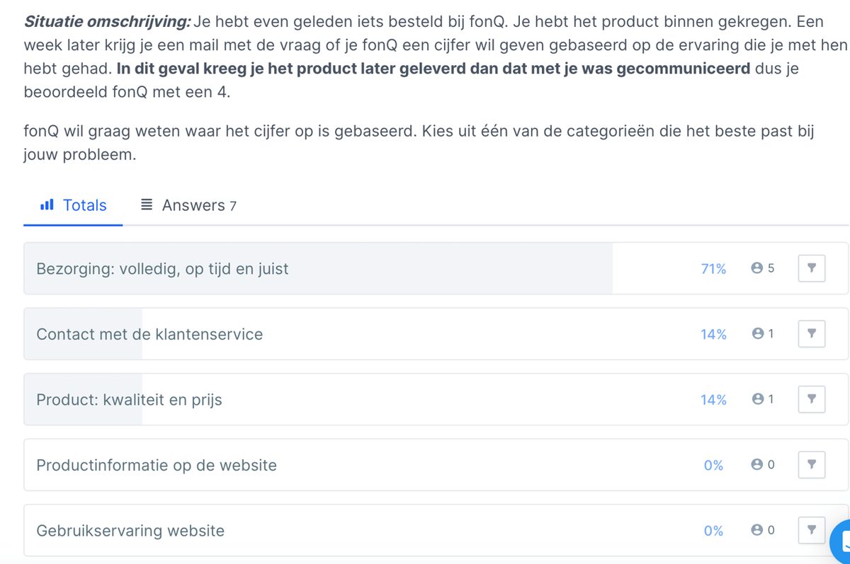This screenshot has height=564, width=850.
Task: Click the filter icon for Bezorging row
Action: point(812,268)
